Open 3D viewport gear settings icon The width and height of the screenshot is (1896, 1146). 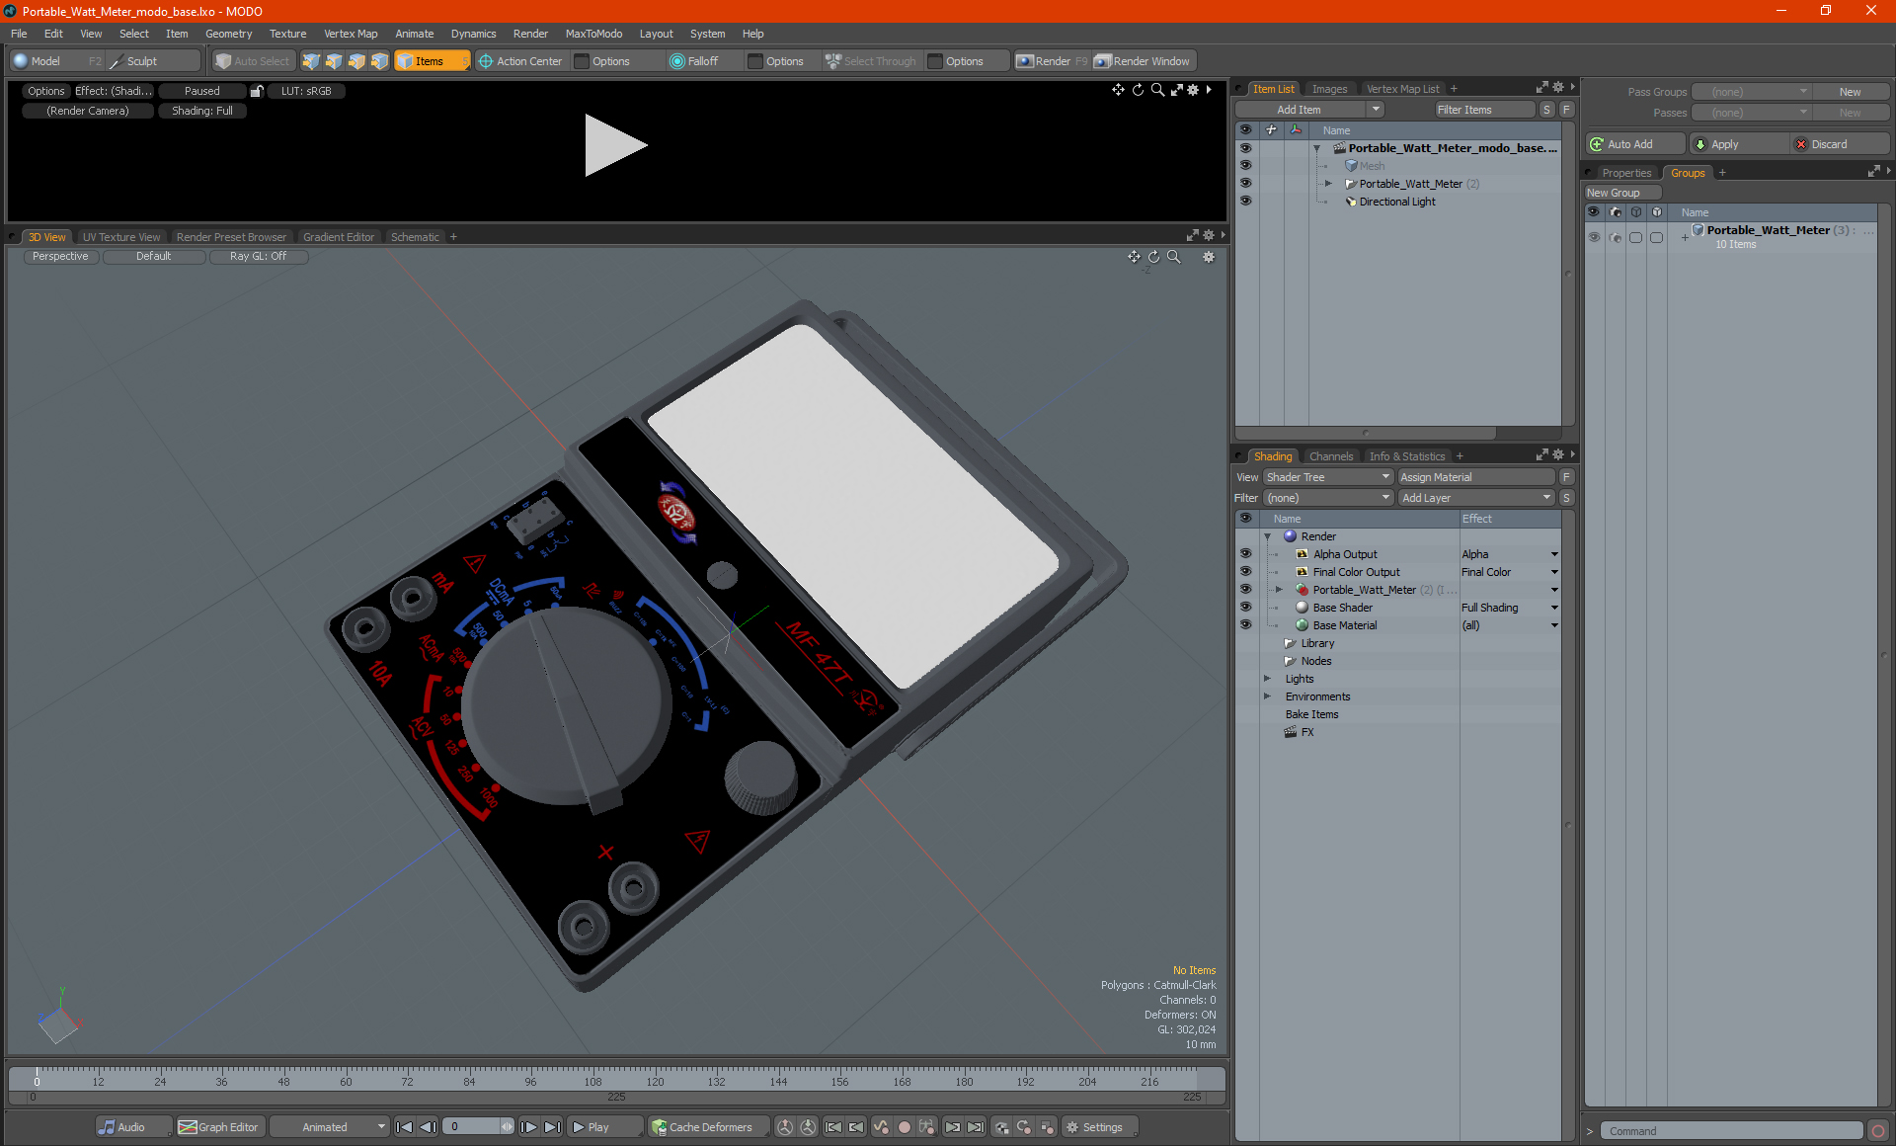[1208, 257]
